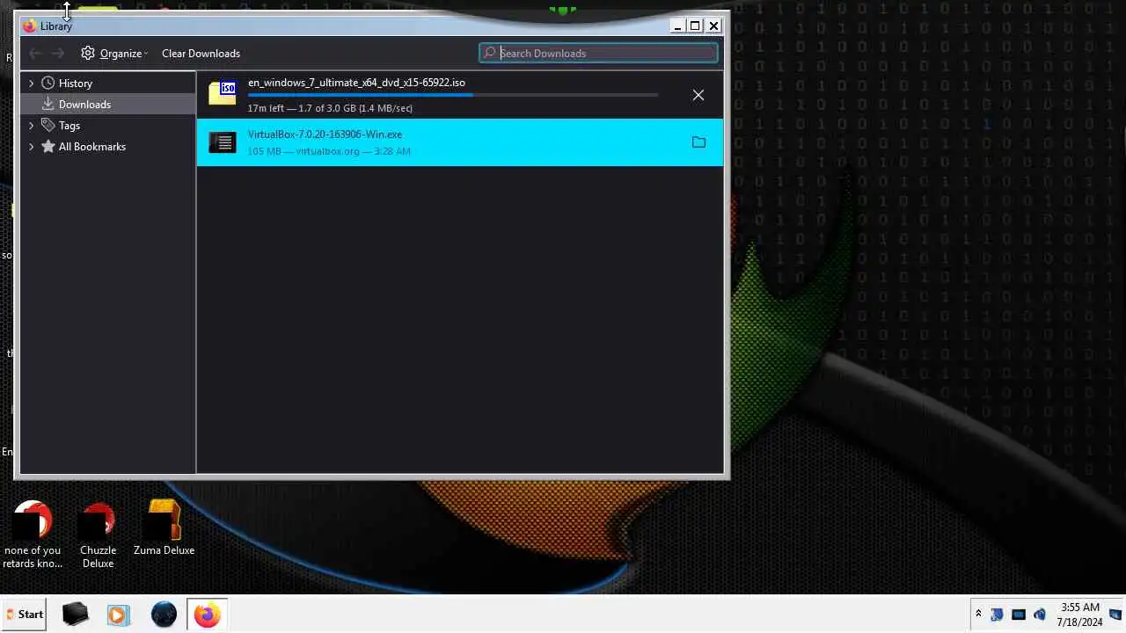Click the back arrow in Library toolbar

35,54
